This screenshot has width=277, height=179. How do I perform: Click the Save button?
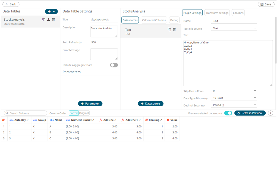click(x=266, y=4)
